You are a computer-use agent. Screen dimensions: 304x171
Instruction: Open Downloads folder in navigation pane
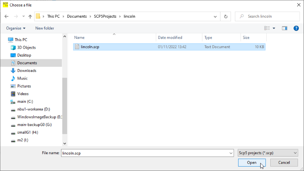[x=27, y=71]
